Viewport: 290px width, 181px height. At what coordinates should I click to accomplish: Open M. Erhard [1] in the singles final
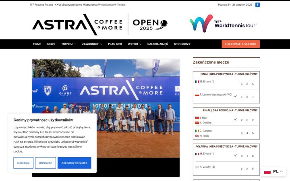point(207,81)
